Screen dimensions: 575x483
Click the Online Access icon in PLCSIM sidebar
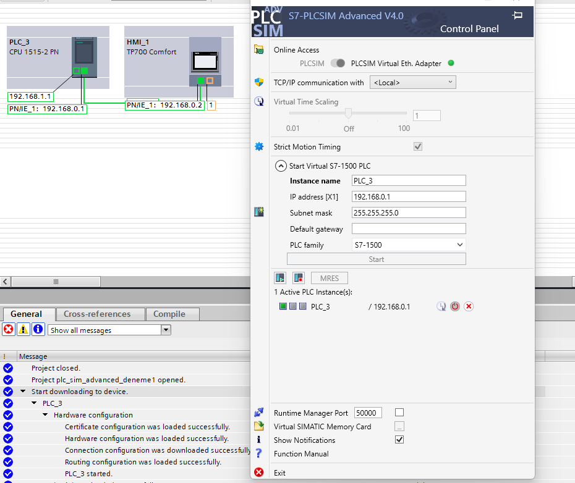coord(259,49)
